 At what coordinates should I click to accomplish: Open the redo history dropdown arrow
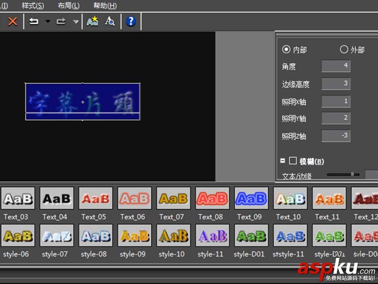77,21
